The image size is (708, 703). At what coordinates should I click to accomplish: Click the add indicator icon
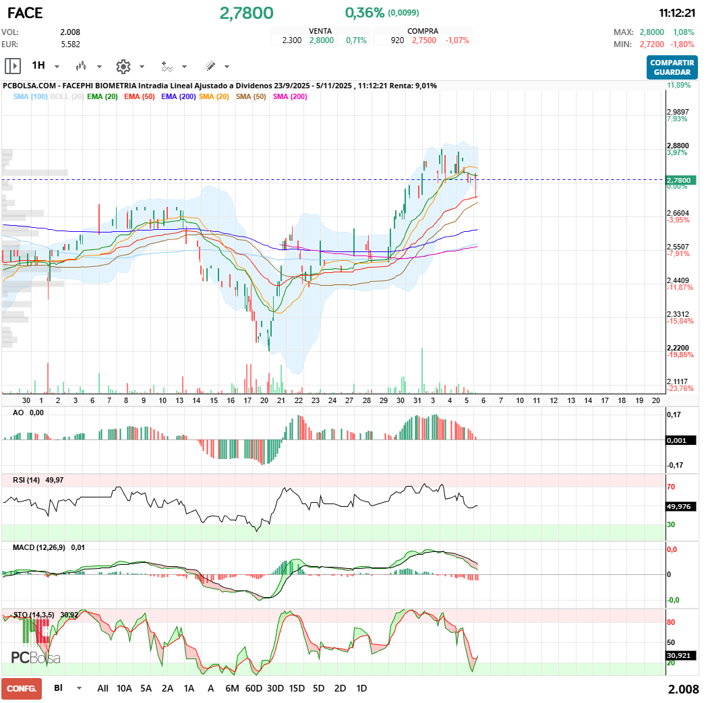tap(167, 67)
